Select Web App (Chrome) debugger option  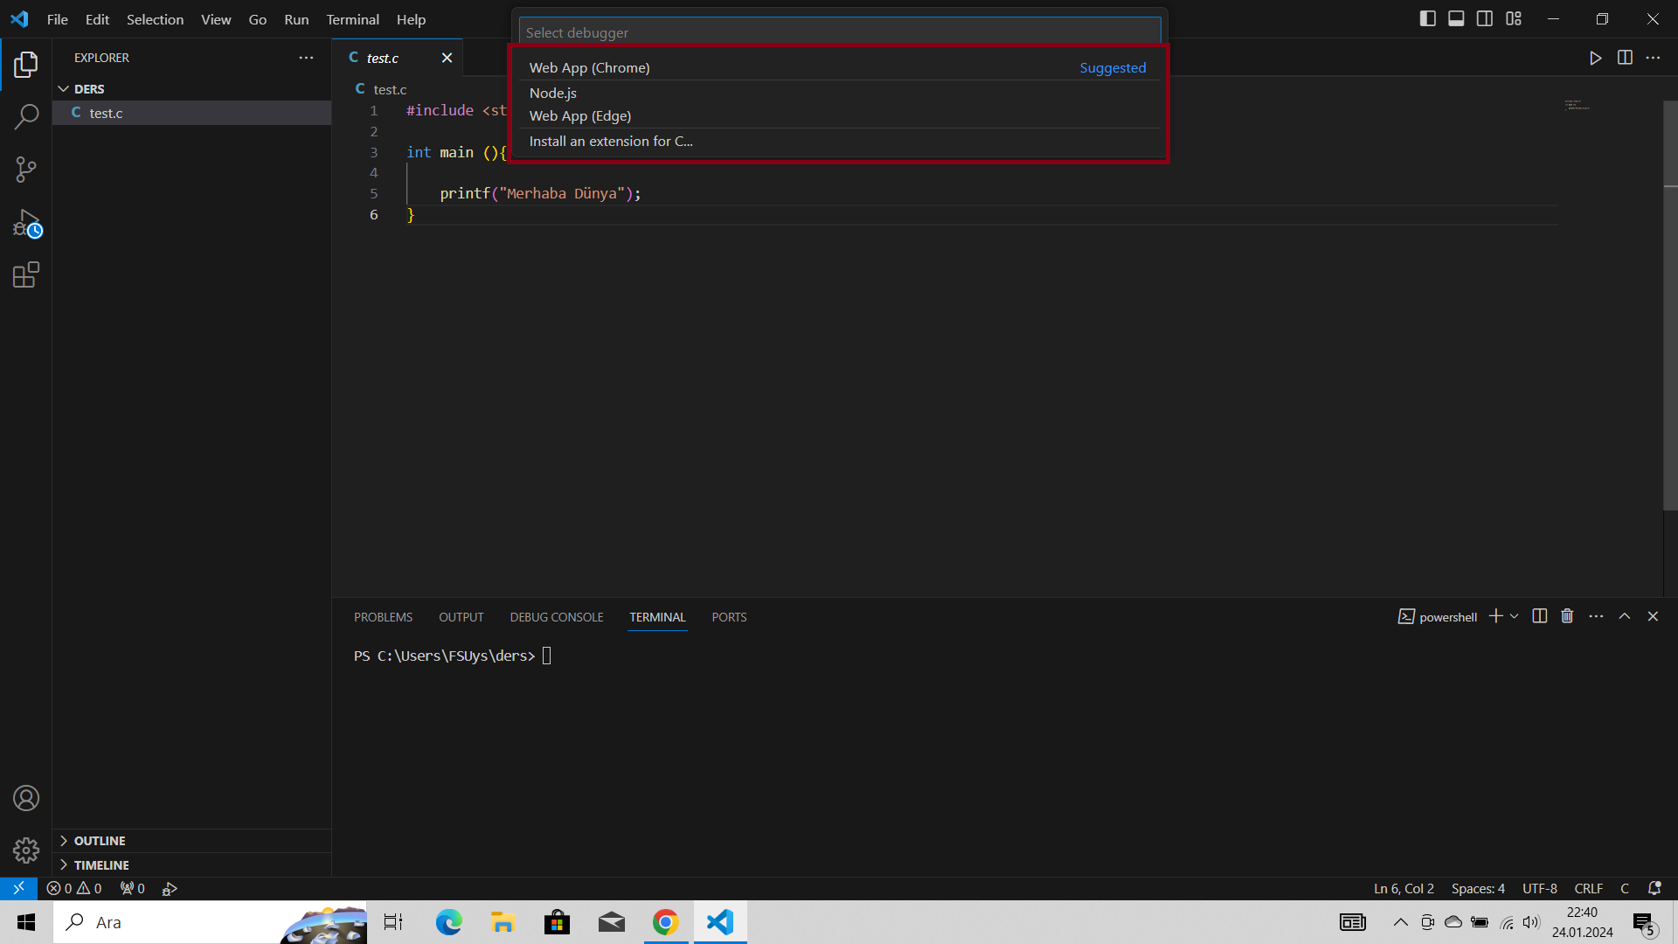(590, 67)
